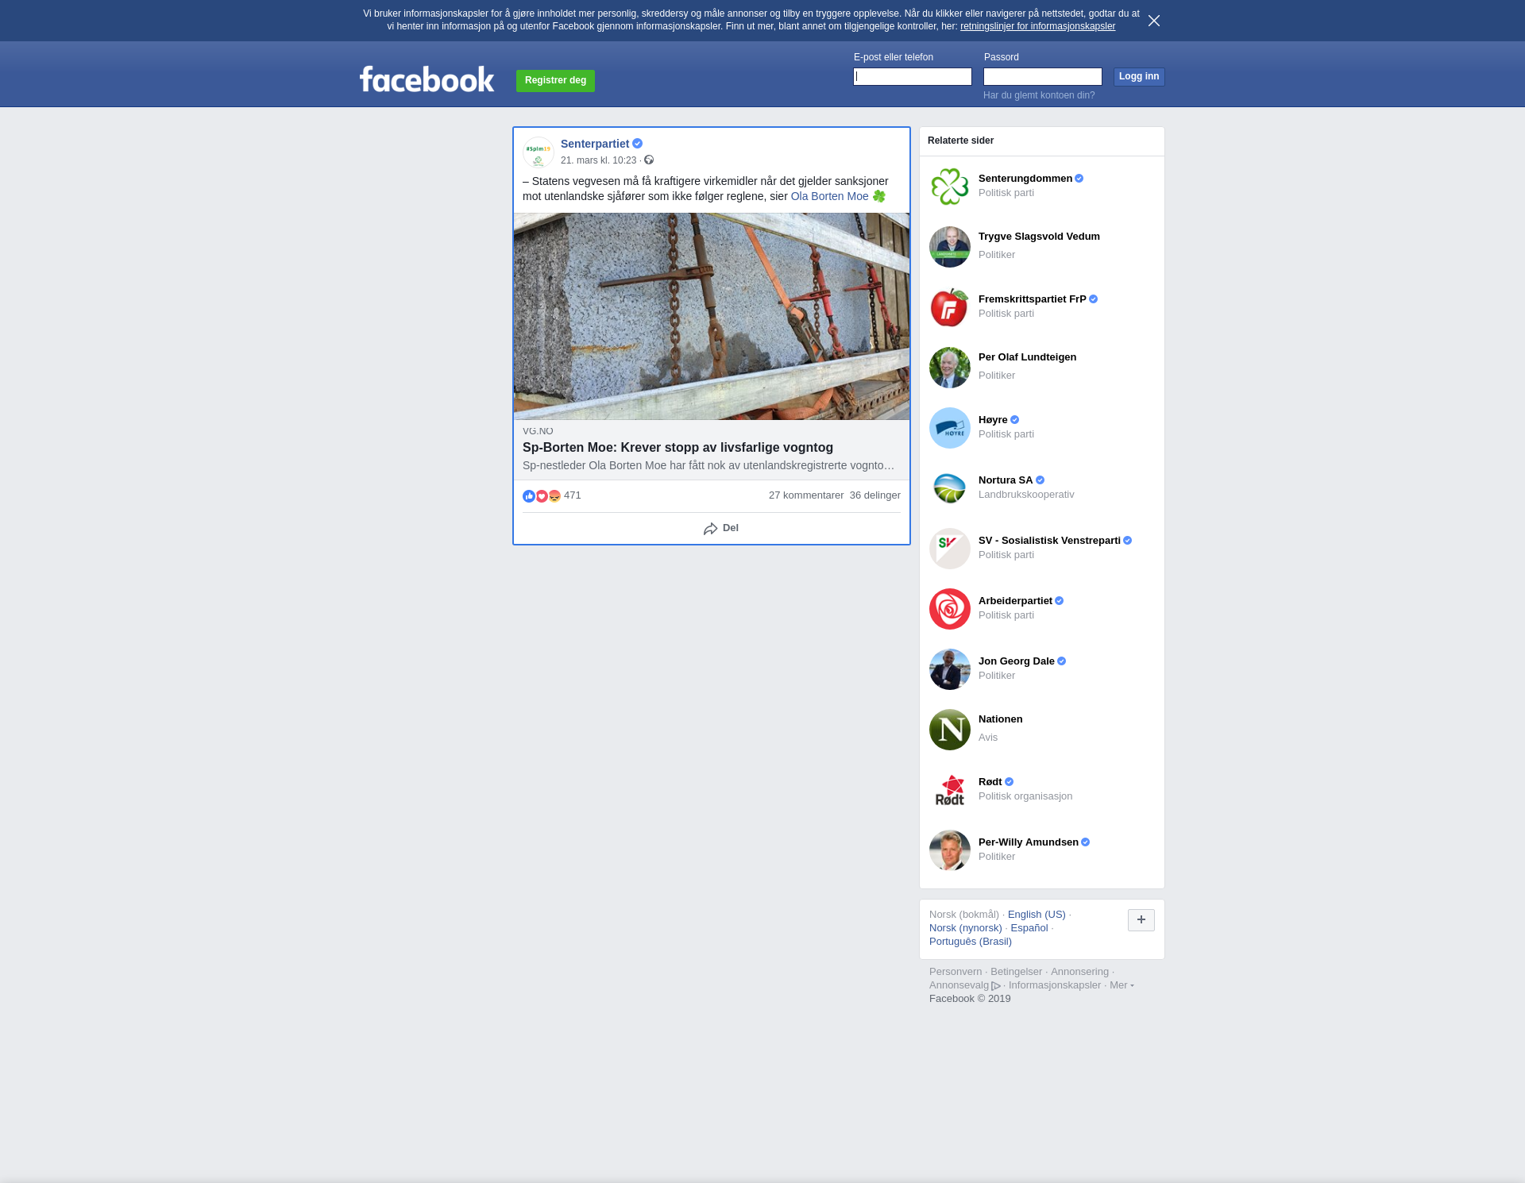Image resolution: width=1525 pixels, height=1183 pixels.
Task: Click the plus more languages button
Action: (1141, 920)
